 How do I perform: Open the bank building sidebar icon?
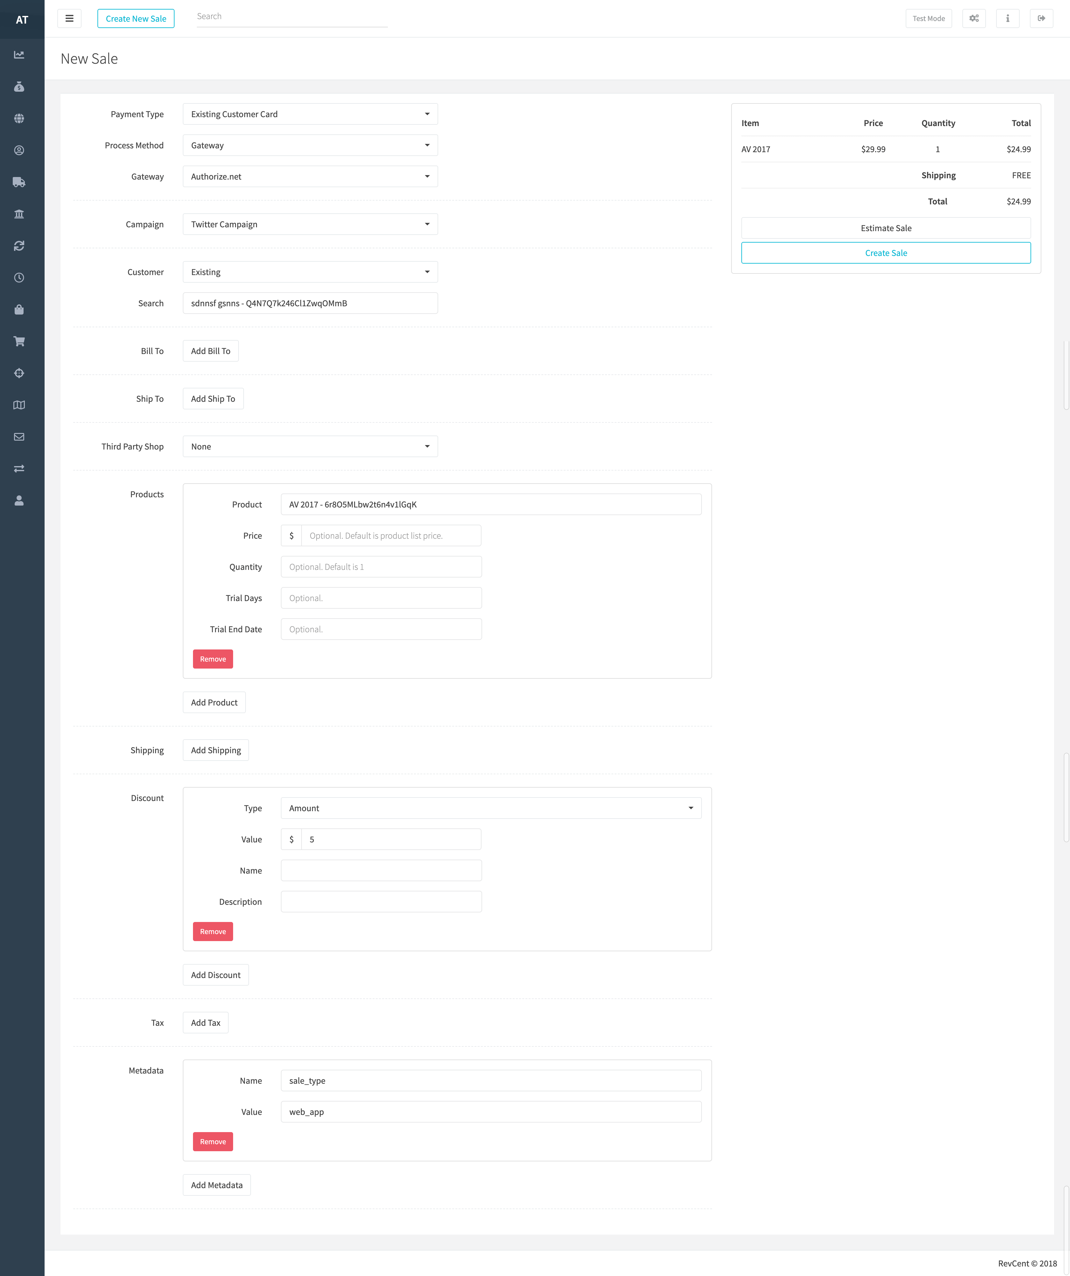click(19, 214)
